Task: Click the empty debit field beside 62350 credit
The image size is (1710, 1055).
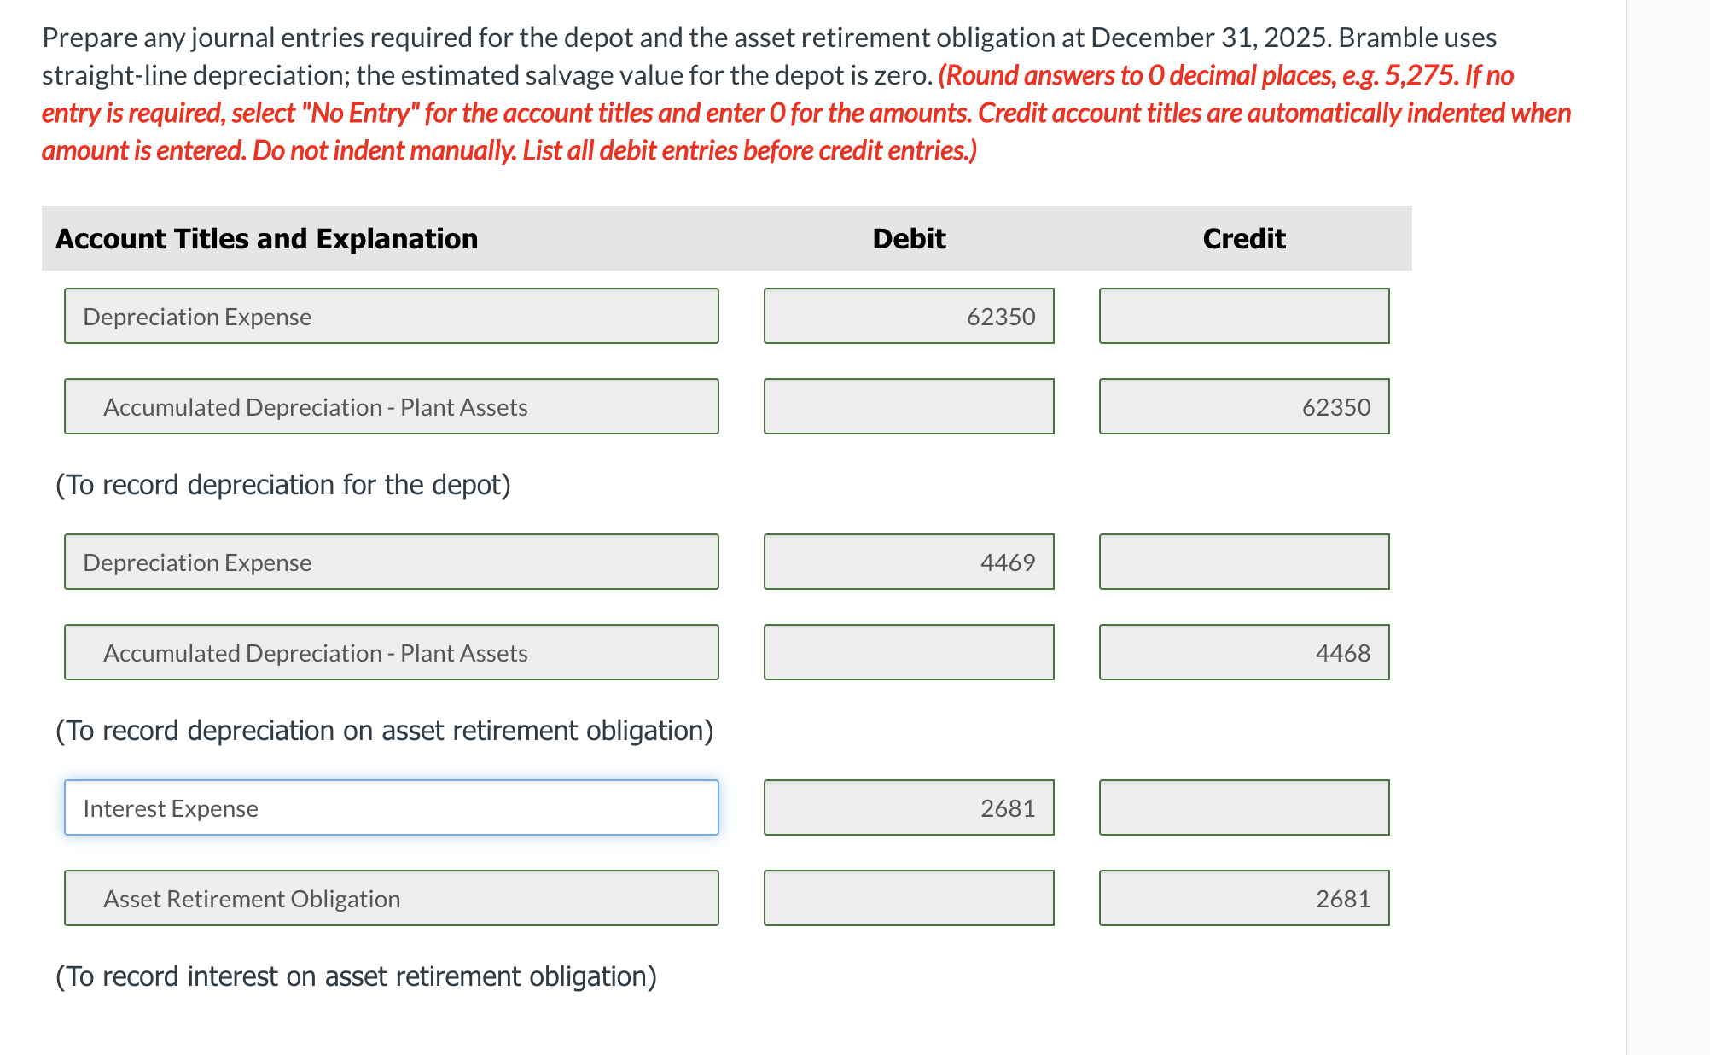Action: click(x=909, y=406)
